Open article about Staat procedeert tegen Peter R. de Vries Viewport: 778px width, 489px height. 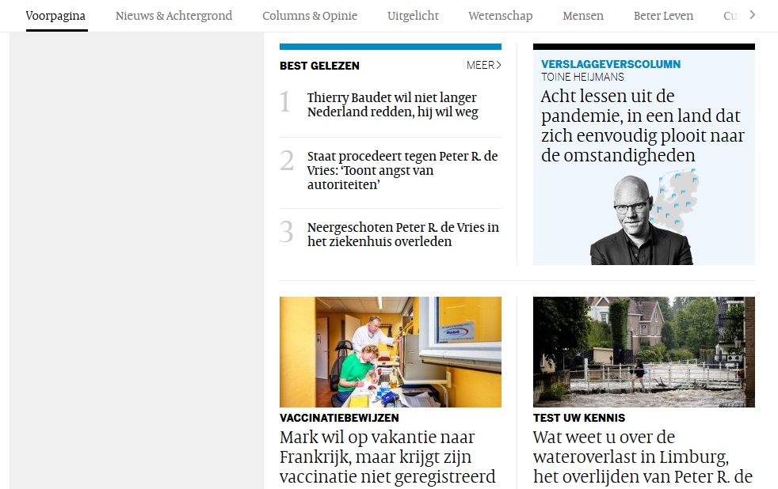(402, 170)
